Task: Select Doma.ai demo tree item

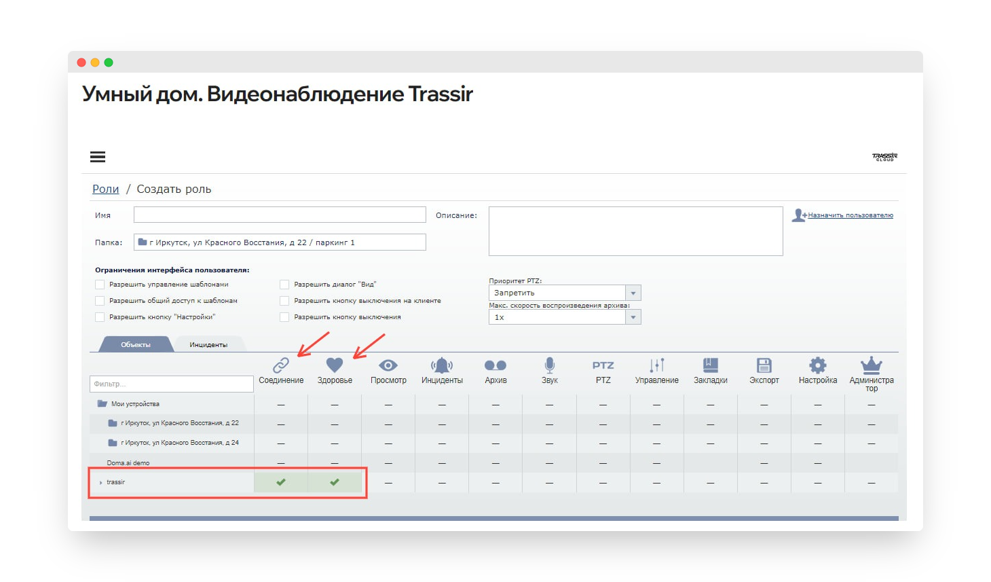Action: coord(128,463)
